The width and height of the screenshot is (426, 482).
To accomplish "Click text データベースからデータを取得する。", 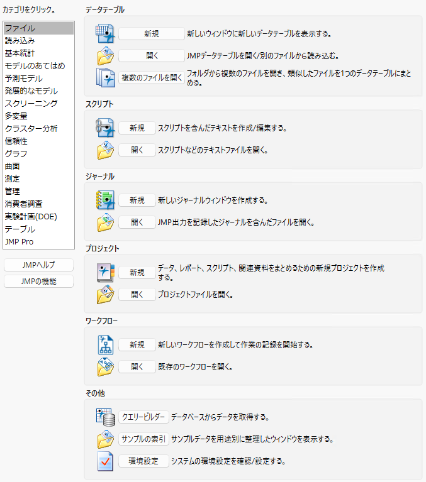I will tap(220, 417).
